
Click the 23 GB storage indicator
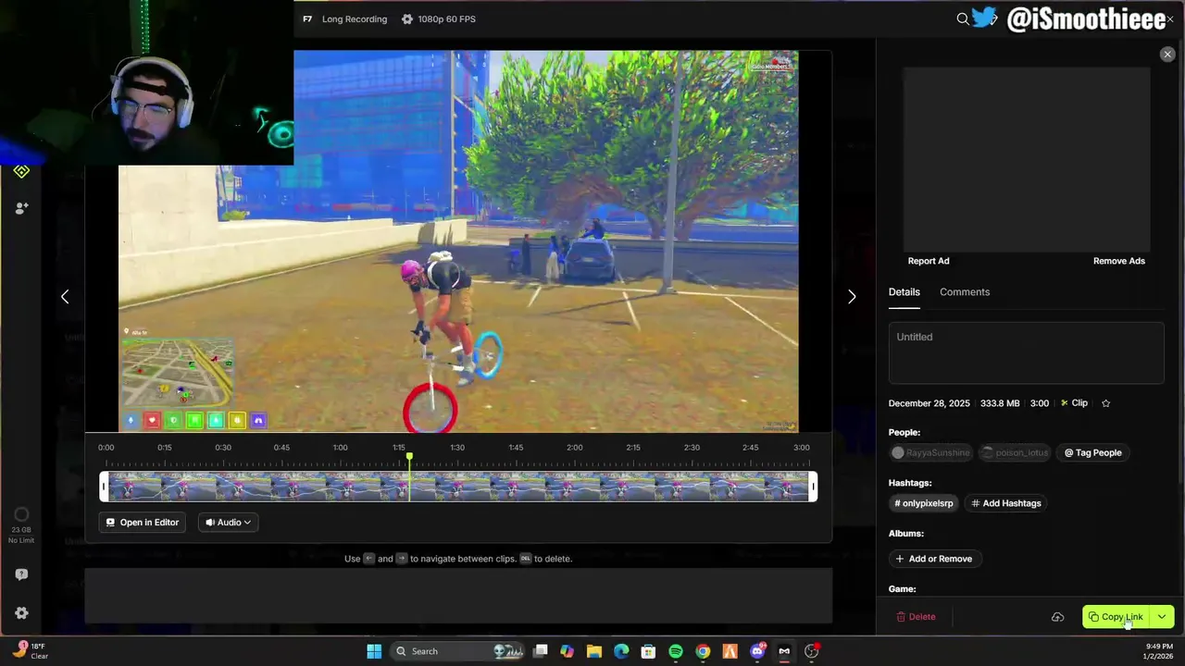pyautogui.click(x=21, y=524)
